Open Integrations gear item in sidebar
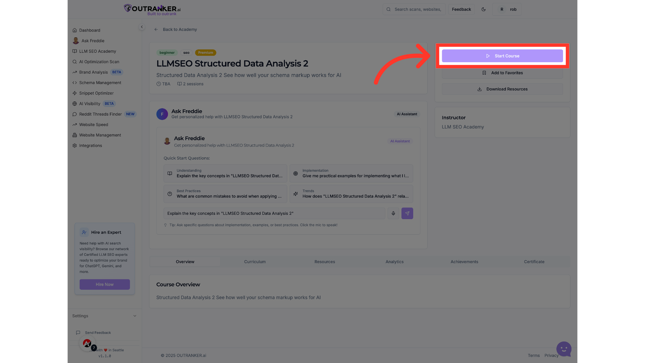 click(x=90, y=146)
